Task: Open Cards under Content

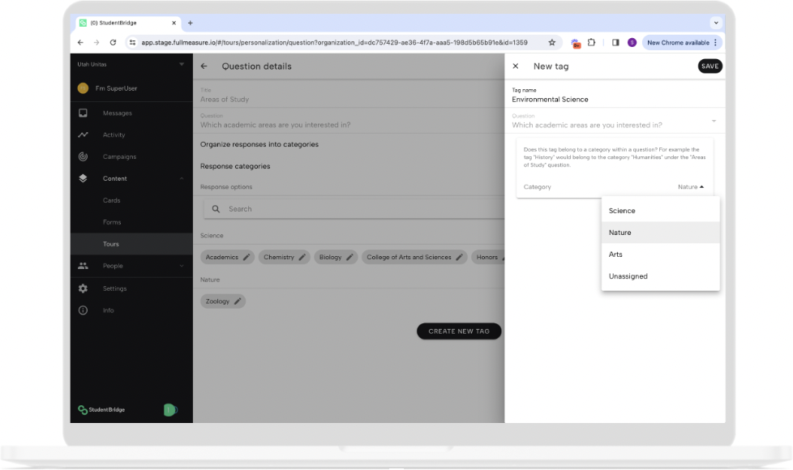Action: coord(111,201)
